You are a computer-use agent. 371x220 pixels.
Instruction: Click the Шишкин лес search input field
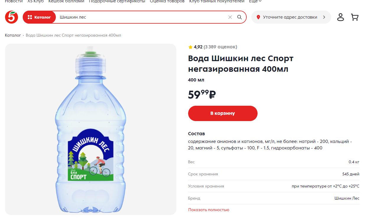pyautogui.click(x=142, y=17)
